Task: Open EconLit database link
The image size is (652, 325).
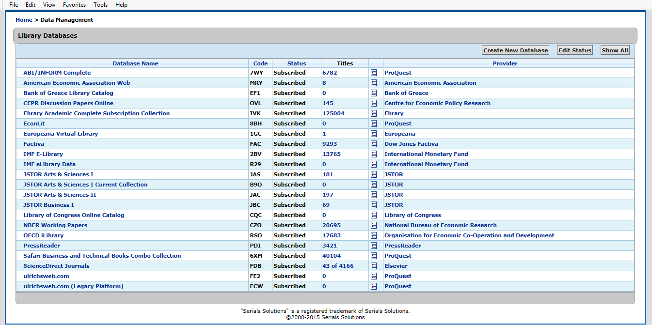Action: point(34,124)
